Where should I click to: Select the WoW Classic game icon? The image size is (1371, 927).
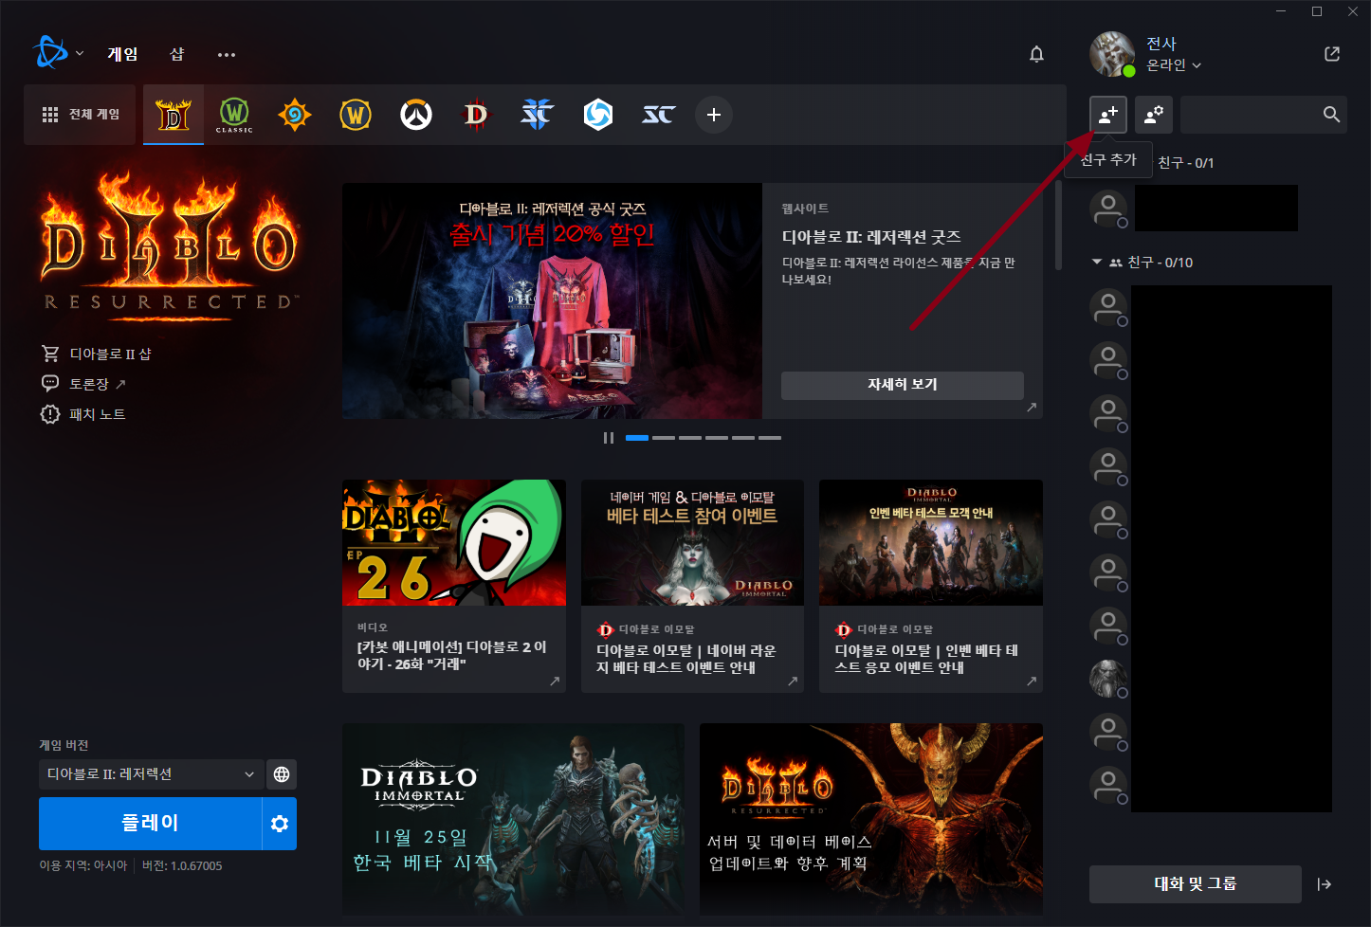pos(234,115)
